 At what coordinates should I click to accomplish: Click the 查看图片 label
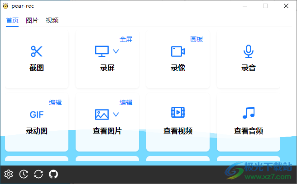tap(107, 131)
